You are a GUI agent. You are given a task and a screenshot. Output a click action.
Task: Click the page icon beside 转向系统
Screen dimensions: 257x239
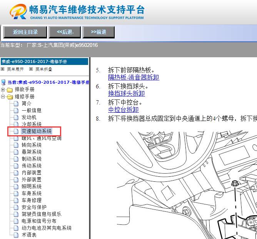tap(16, 145)
